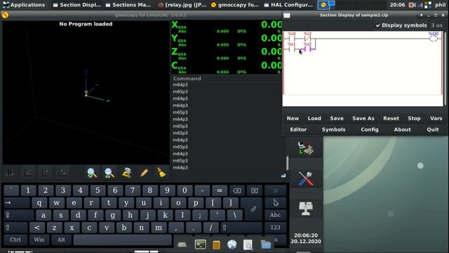Screen dimensions: 449x253
Task: Open the Symbols button
Action: pyautogui.click(x=334, y=129)
